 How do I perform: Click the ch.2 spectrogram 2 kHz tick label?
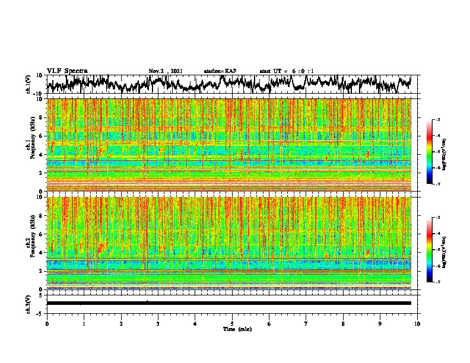click(41, 271)
